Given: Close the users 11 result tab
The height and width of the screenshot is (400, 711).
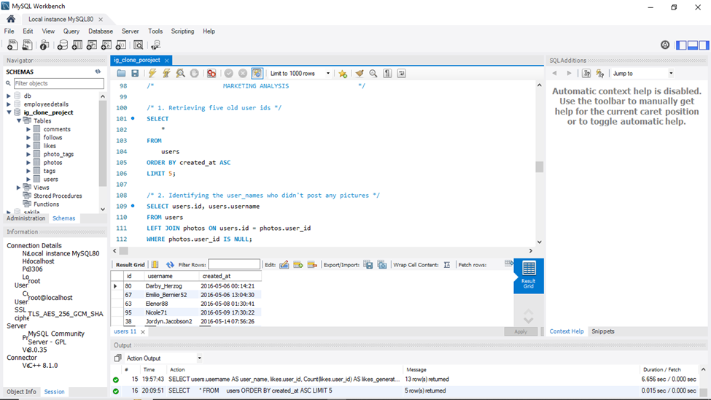Looking at the screenshot, I should [143, 332].
